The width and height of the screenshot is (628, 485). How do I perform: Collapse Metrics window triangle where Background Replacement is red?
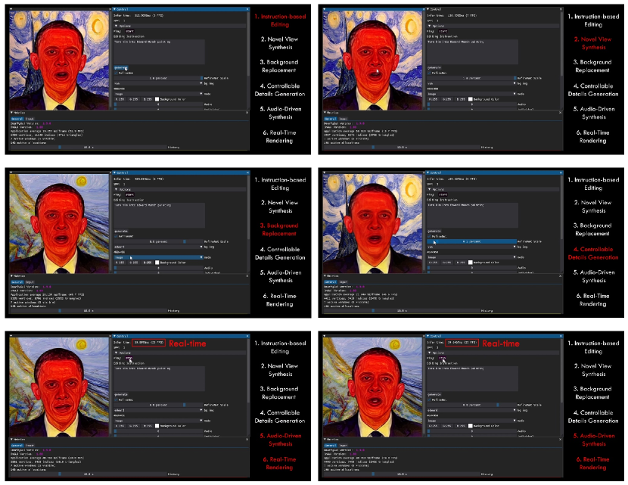click(x=11, y=276)
